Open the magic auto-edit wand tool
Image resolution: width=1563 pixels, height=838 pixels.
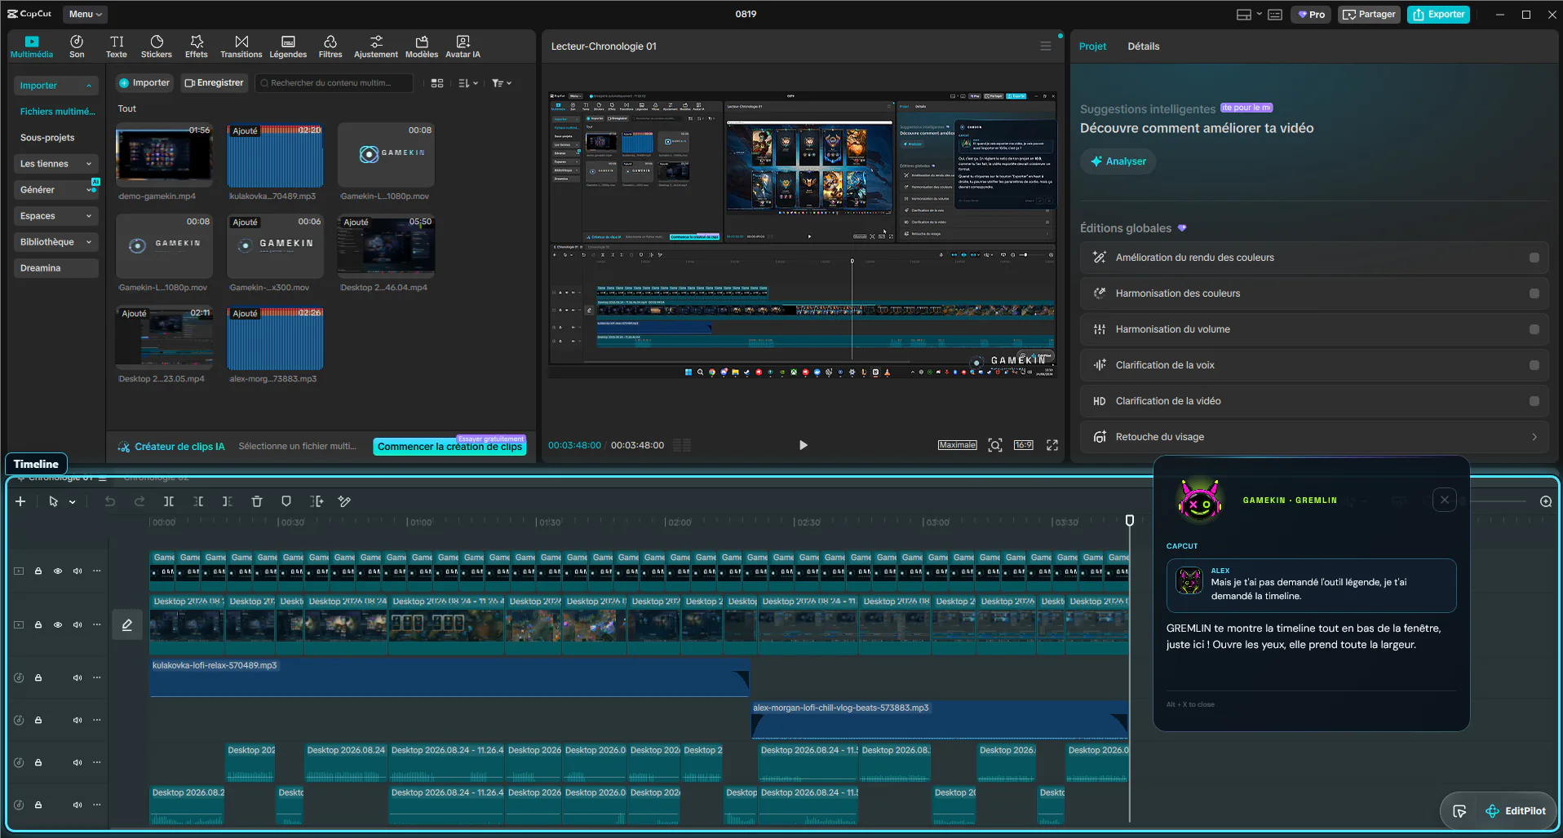click(344, 501)
